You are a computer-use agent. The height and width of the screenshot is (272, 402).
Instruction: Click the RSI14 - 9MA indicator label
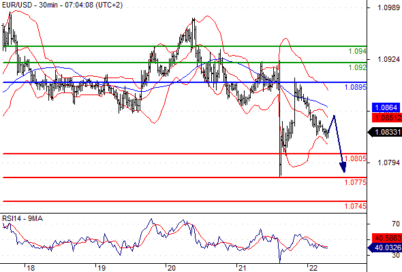point(22,218)
